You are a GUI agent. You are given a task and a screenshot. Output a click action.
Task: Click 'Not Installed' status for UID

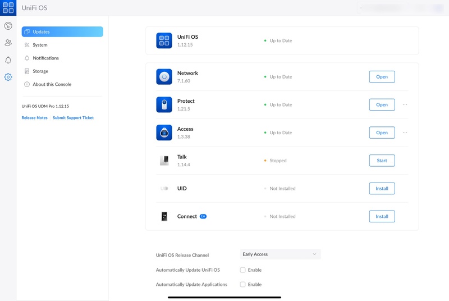coord(282,189)
